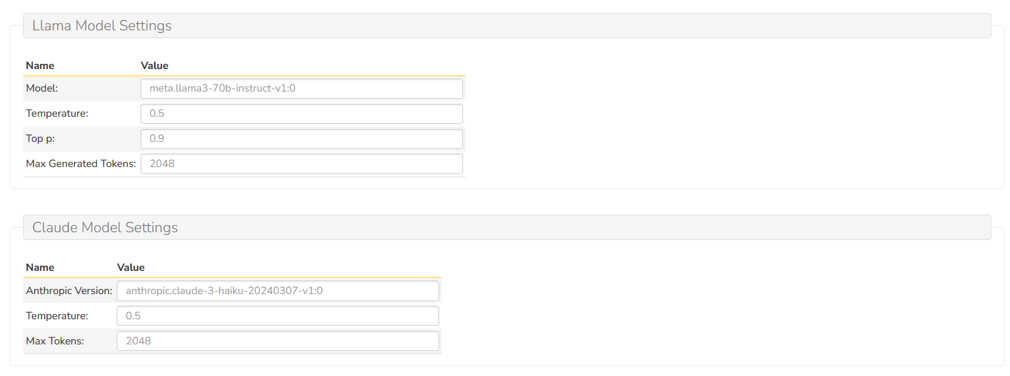Click the Temperature label in Claude settings

coord(57,316)
